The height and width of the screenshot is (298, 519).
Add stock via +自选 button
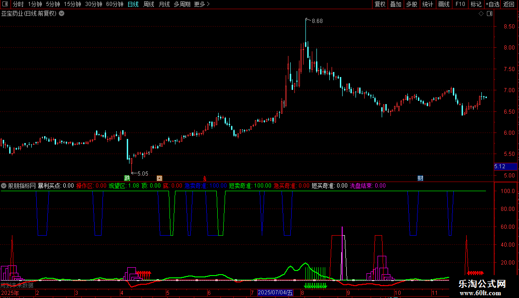point(492,4)
